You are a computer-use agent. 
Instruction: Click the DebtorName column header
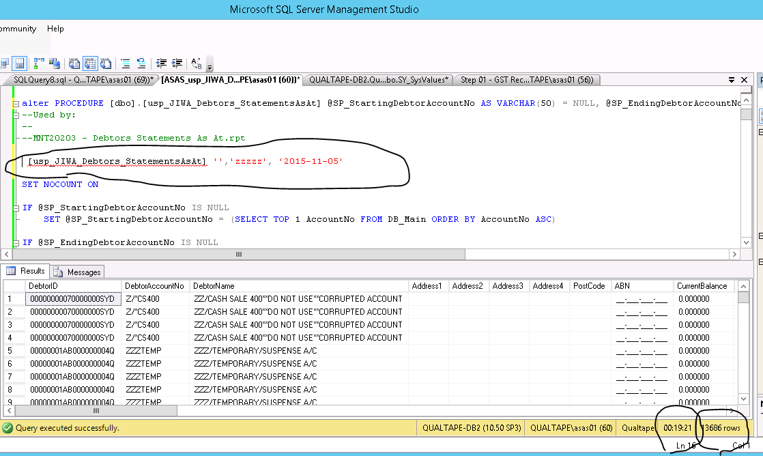[214, 286]
